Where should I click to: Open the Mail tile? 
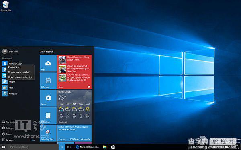click(48, 63)
